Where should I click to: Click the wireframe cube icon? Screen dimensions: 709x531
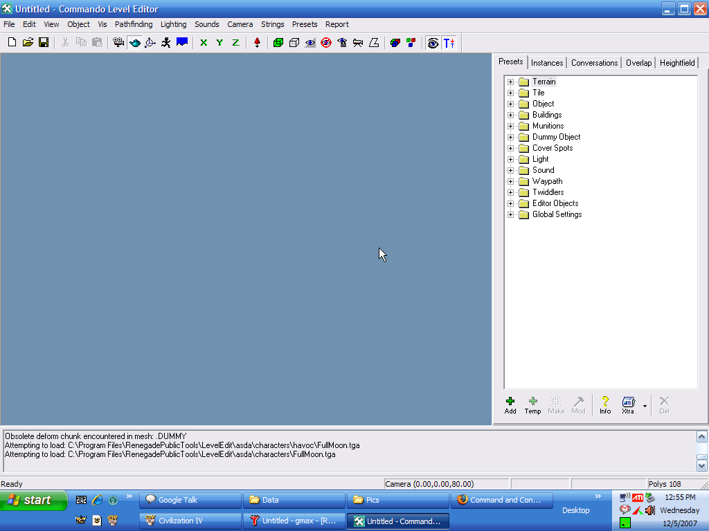coord(294,43)
